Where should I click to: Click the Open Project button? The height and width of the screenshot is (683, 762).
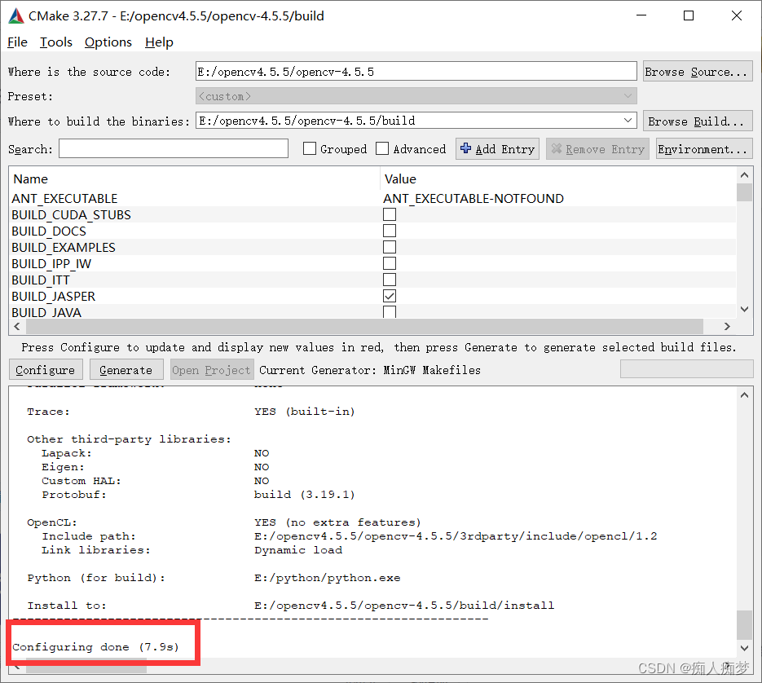[x=211, y=370]
